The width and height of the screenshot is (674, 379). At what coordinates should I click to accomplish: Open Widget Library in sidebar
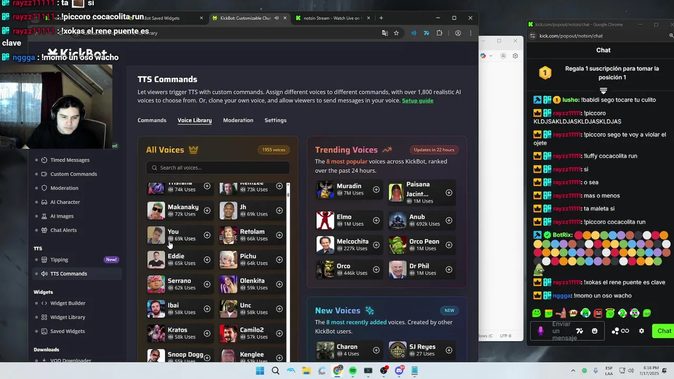[x=68, y=317]
